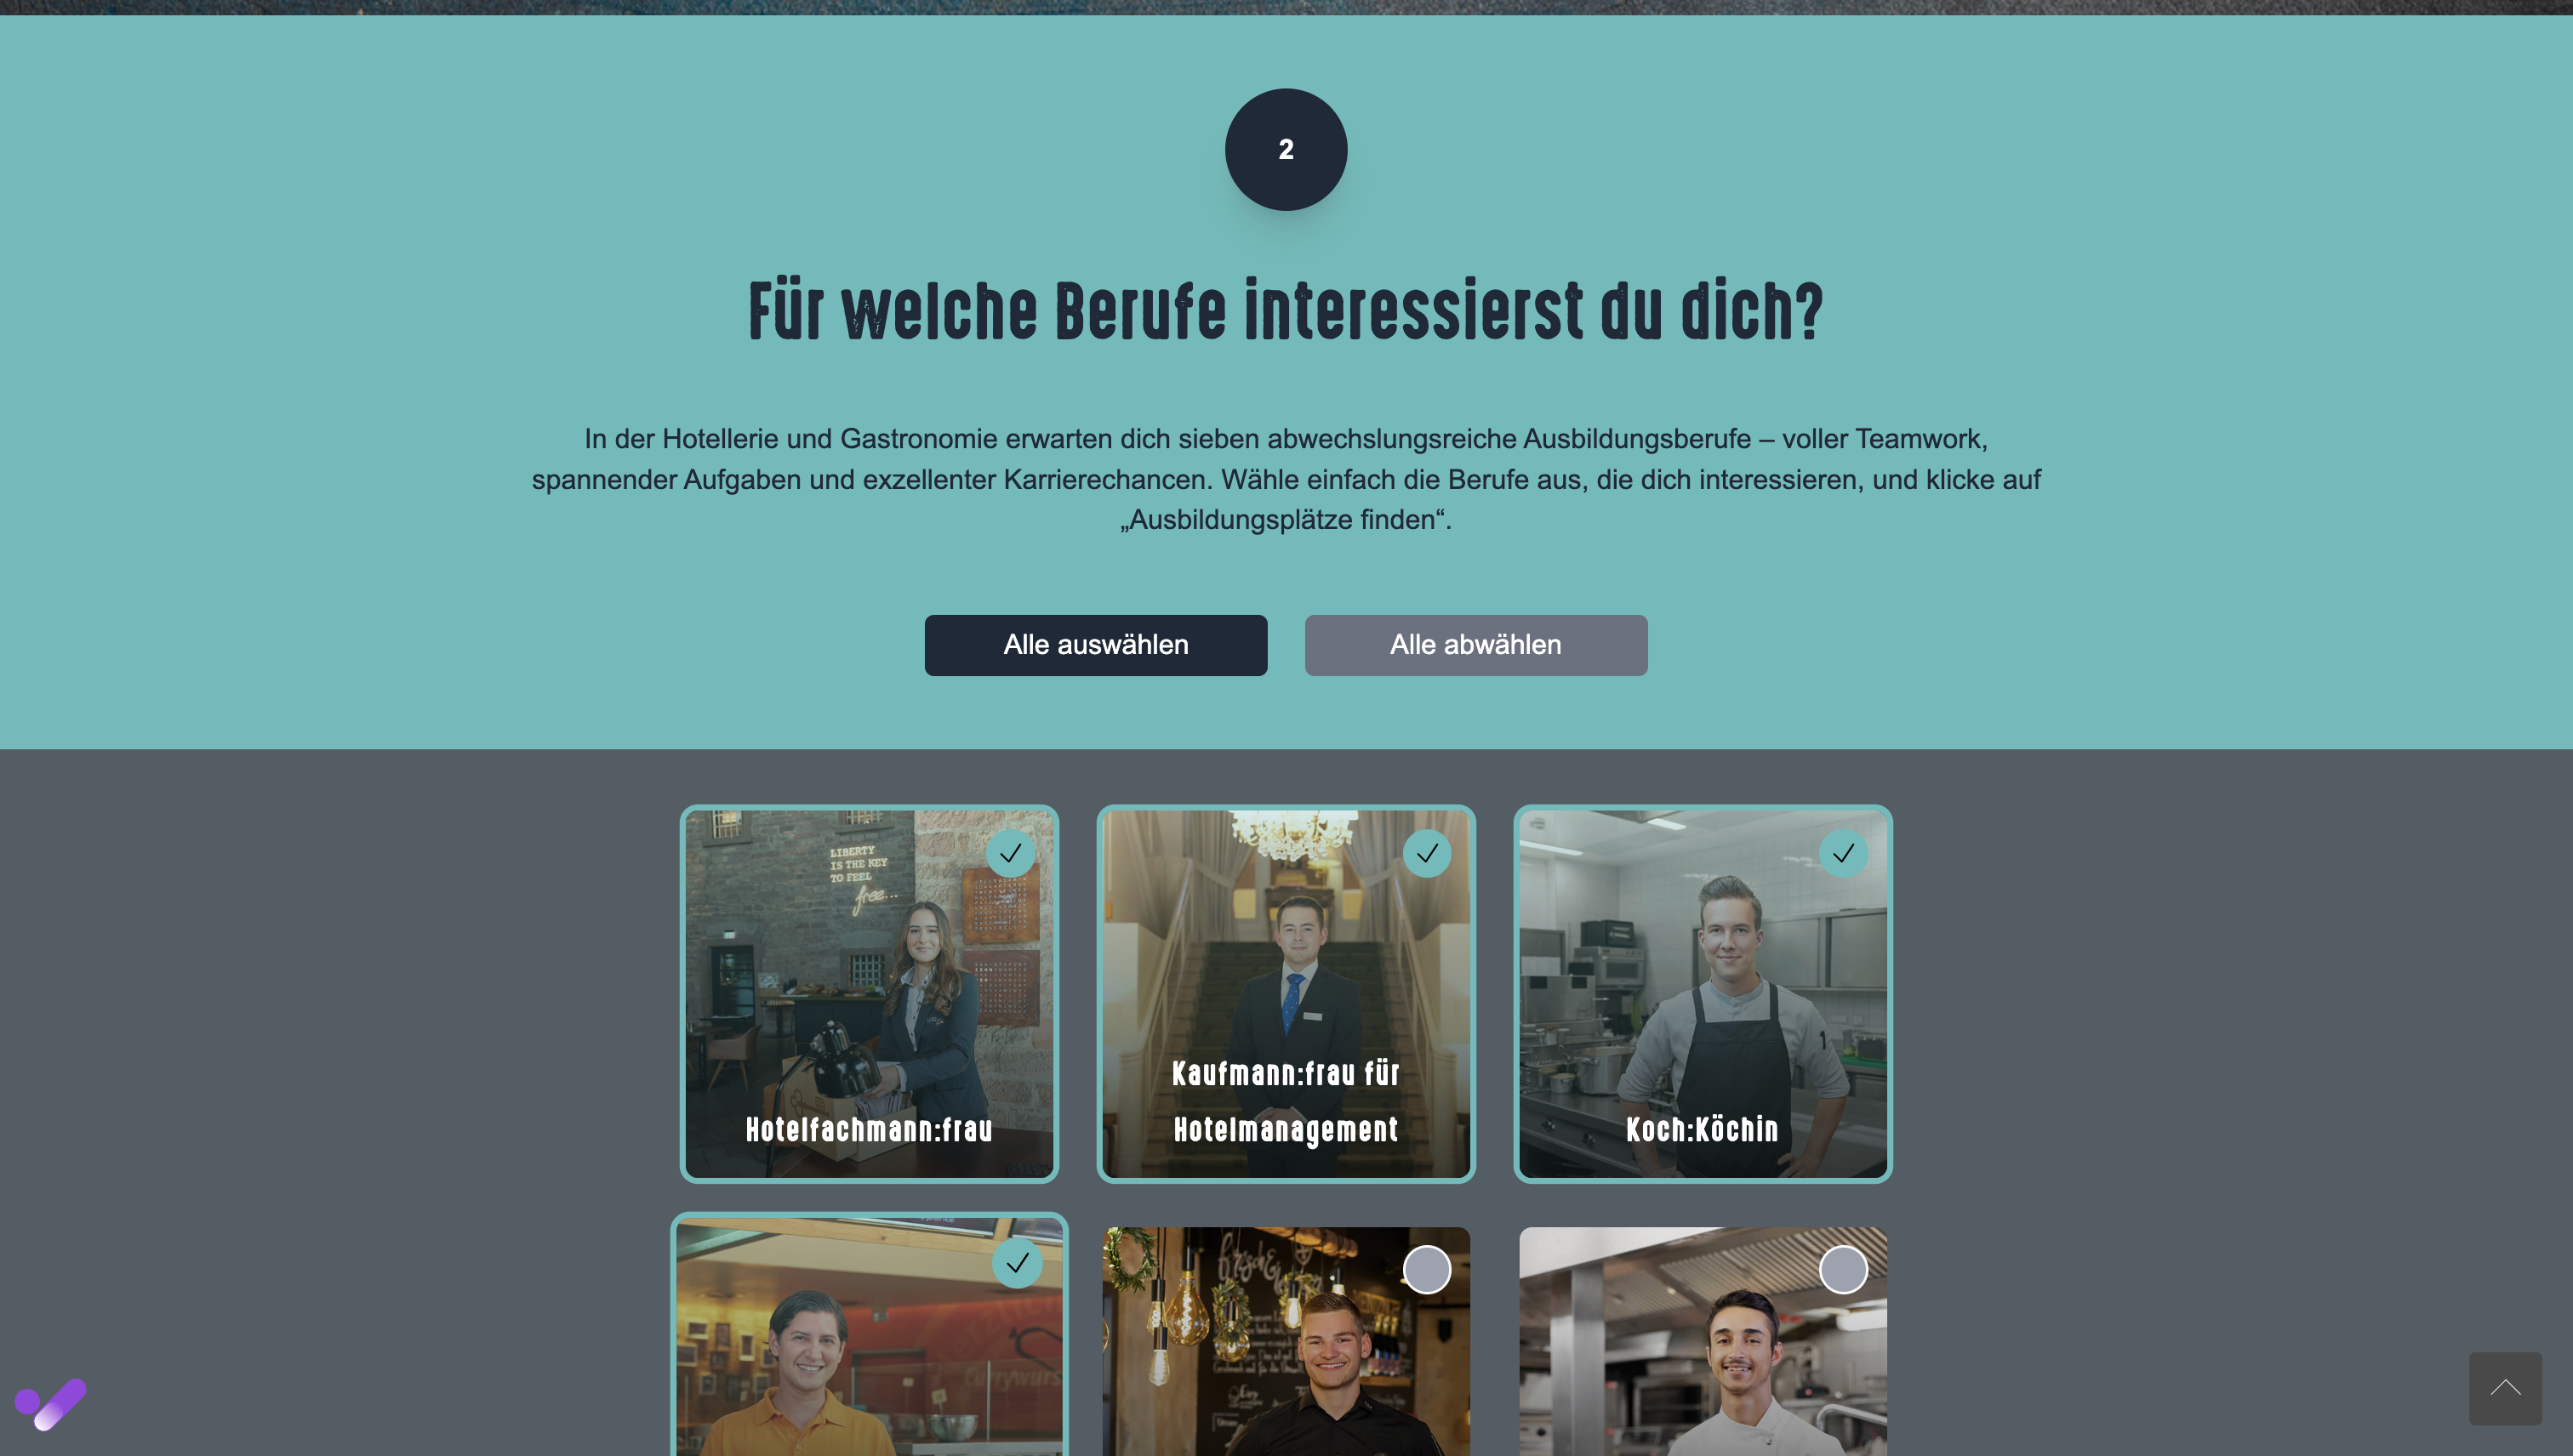The height and width of the screenshot is (1456, 2573).
Task: Click the heading 'Für welche Berufe interessierst du dich?'
Action: click(x=1286, y=311)
